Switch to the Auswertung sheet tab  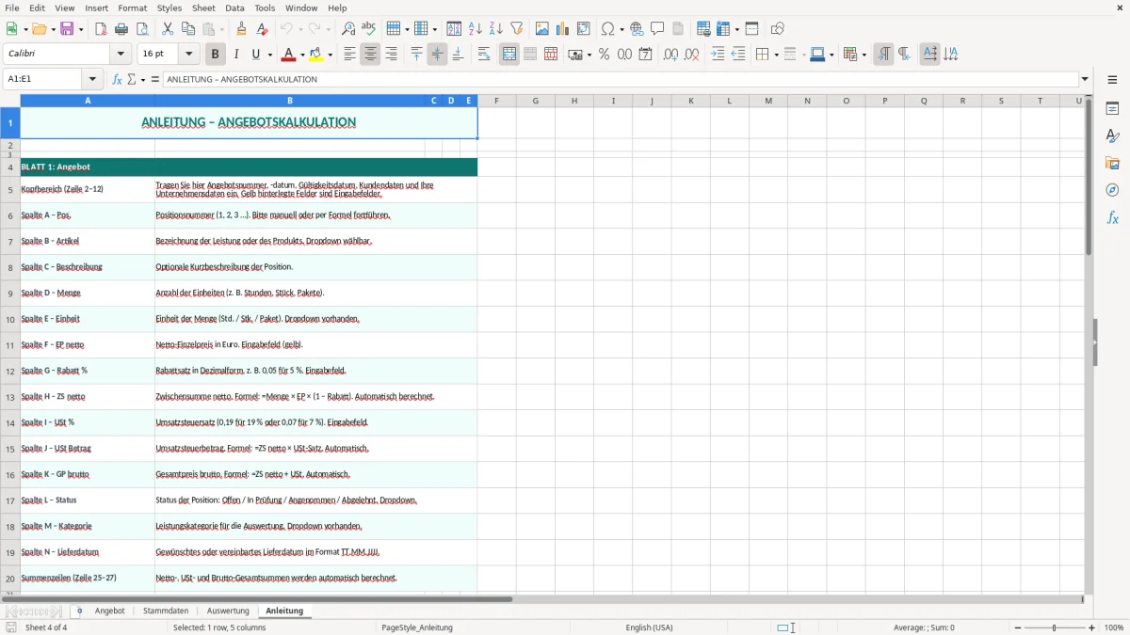point(228,611)
